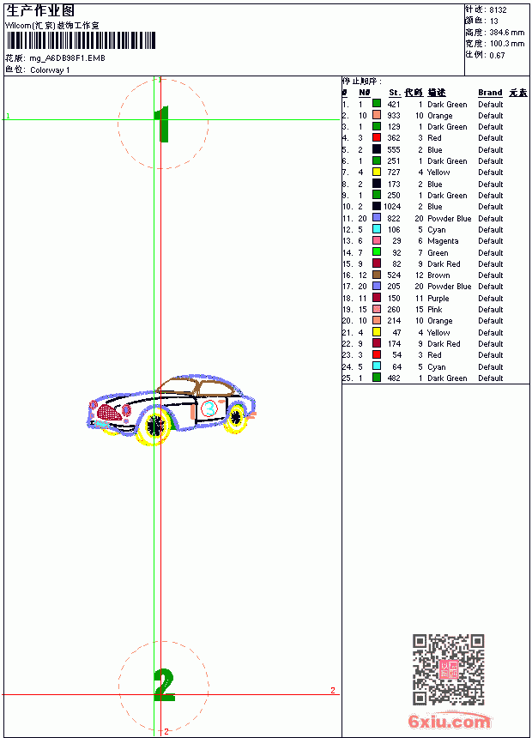Viewport: 532px width, 738px height.
Task: Pick the Yellow swatch in row 7
Action: point(377,172)
